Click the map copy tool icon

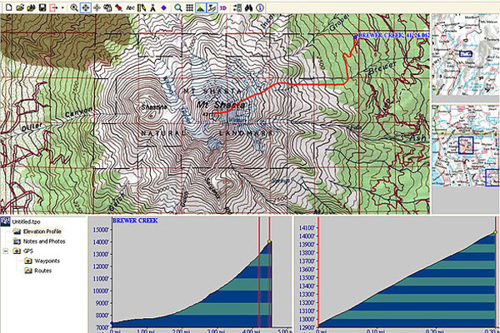(107, 7)
